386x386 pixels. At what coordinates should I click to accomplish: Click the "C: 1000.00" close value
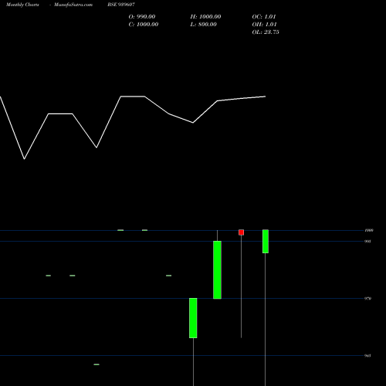tap(144, 25)
